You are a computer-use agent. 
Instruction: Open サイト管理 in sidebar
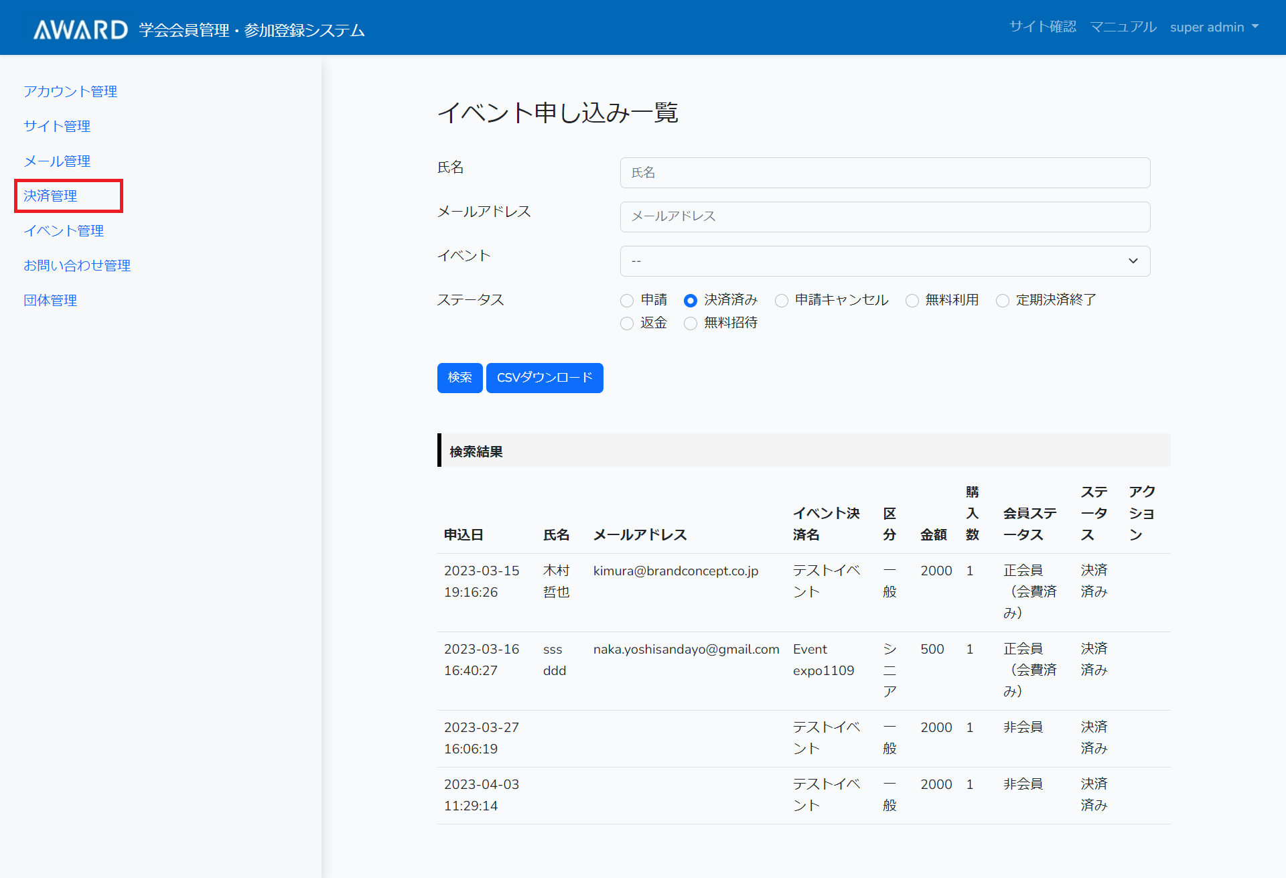(x=57, y=126)
